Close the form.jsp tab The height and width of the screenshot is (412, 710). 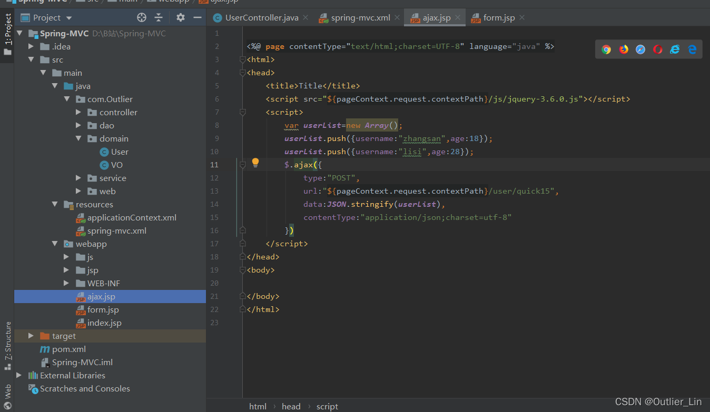(x=522, y=18)
